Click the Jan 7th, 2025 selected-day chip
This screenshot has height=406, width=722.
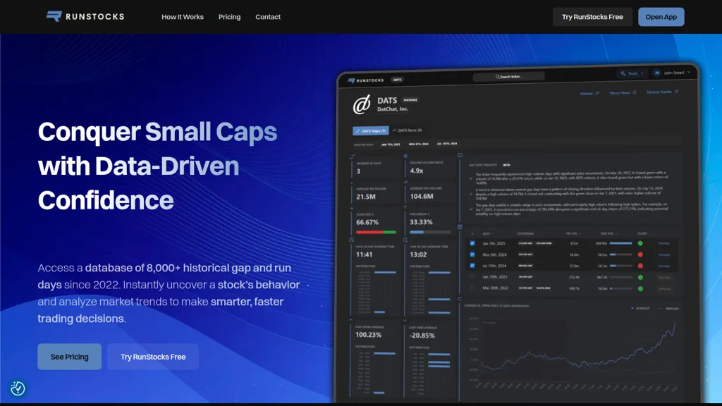(391, 144)
